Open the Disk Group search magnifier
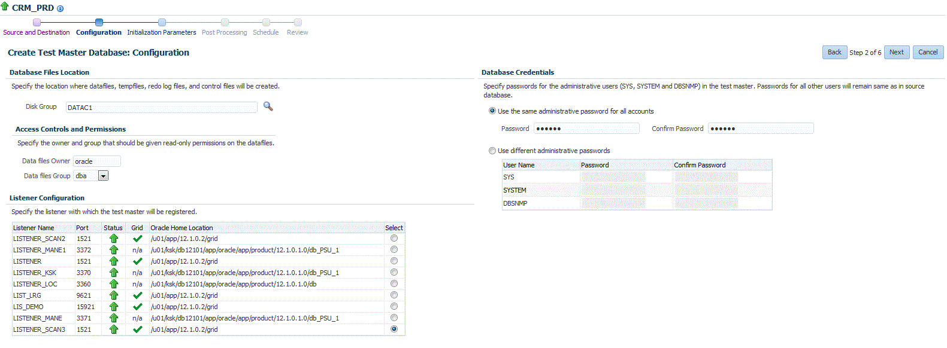Viewport: 947px width, 348px height. [x=268, y=106]
